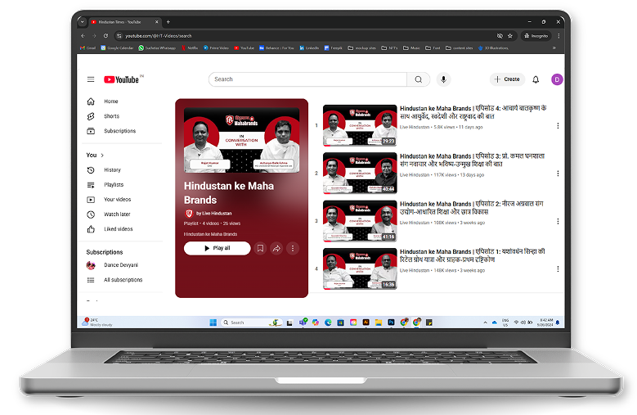
Task: Click the Episode 2 video title
Action: pyautogui.click(x=471, y=208)
